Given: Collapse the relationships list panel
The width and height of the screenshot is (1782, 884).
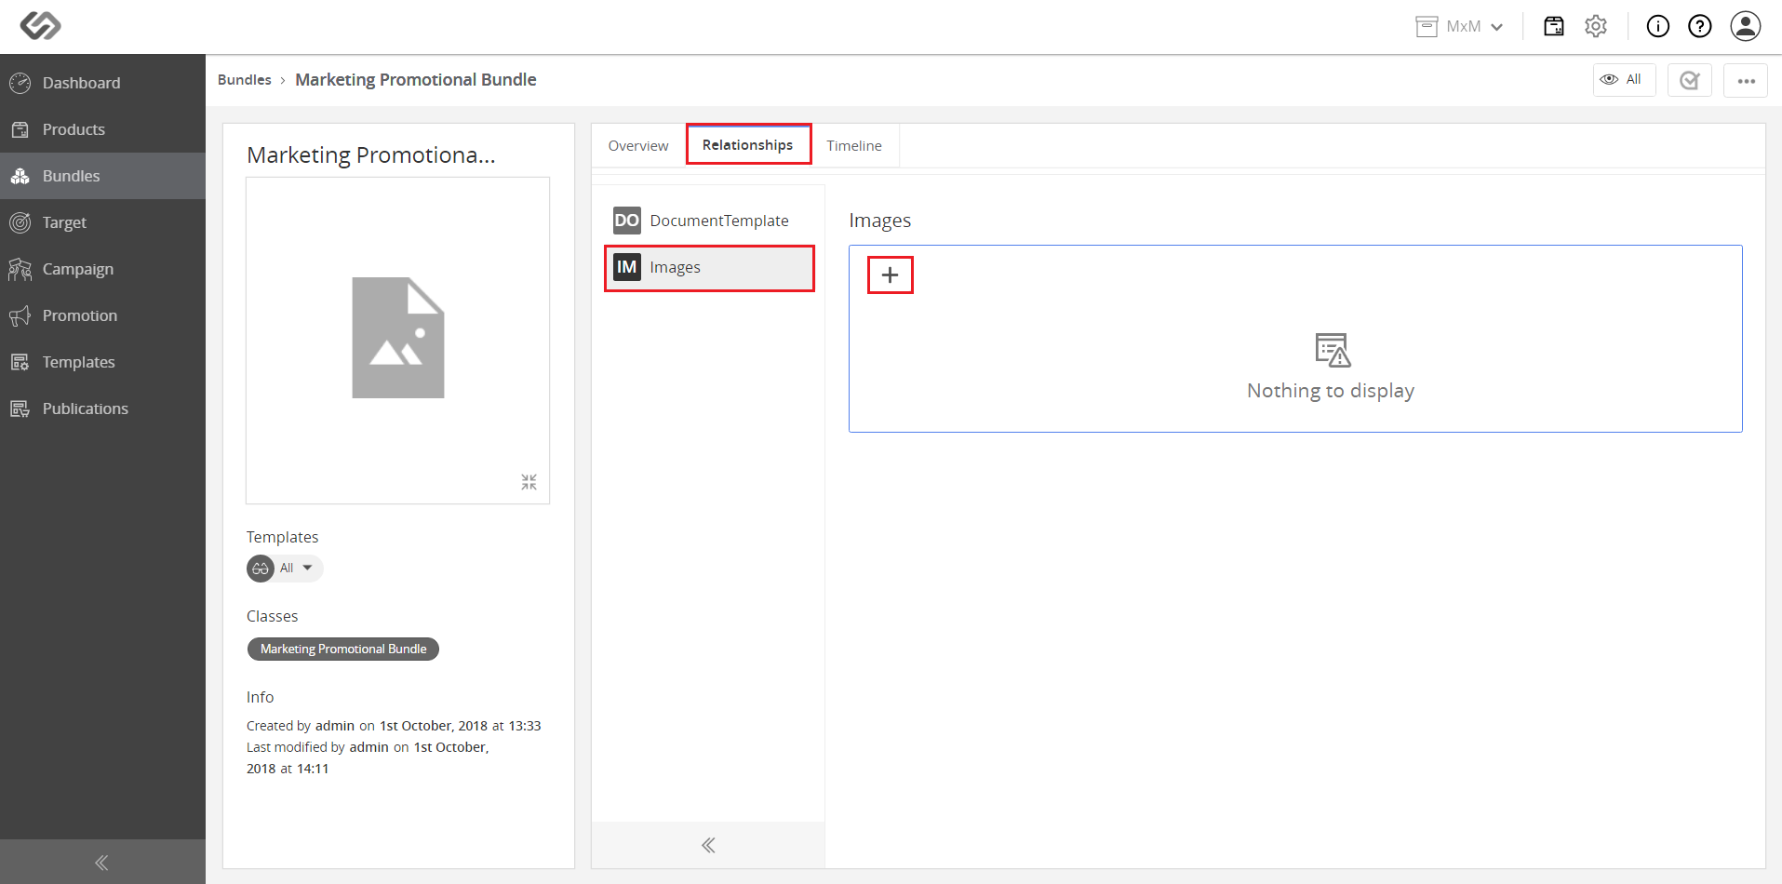Looking at the screenshot, I should pyautogui.click(x=708, y=845).
